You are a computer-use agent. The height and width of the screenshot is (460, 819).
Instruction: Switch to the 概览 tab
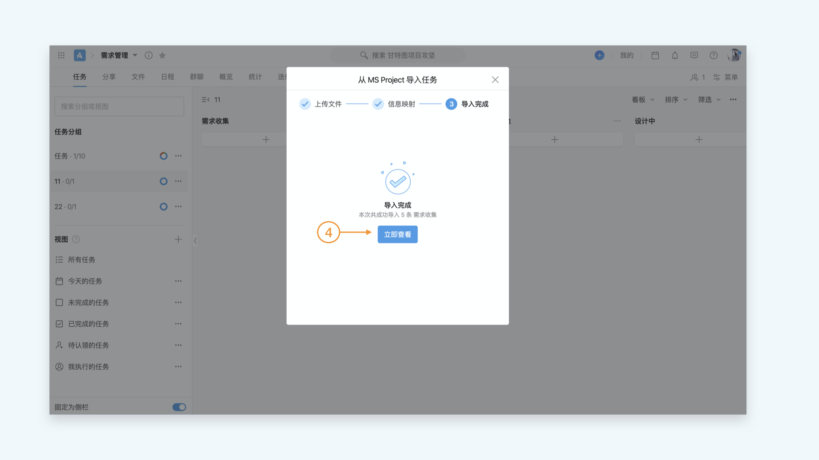tap(226, 77)
